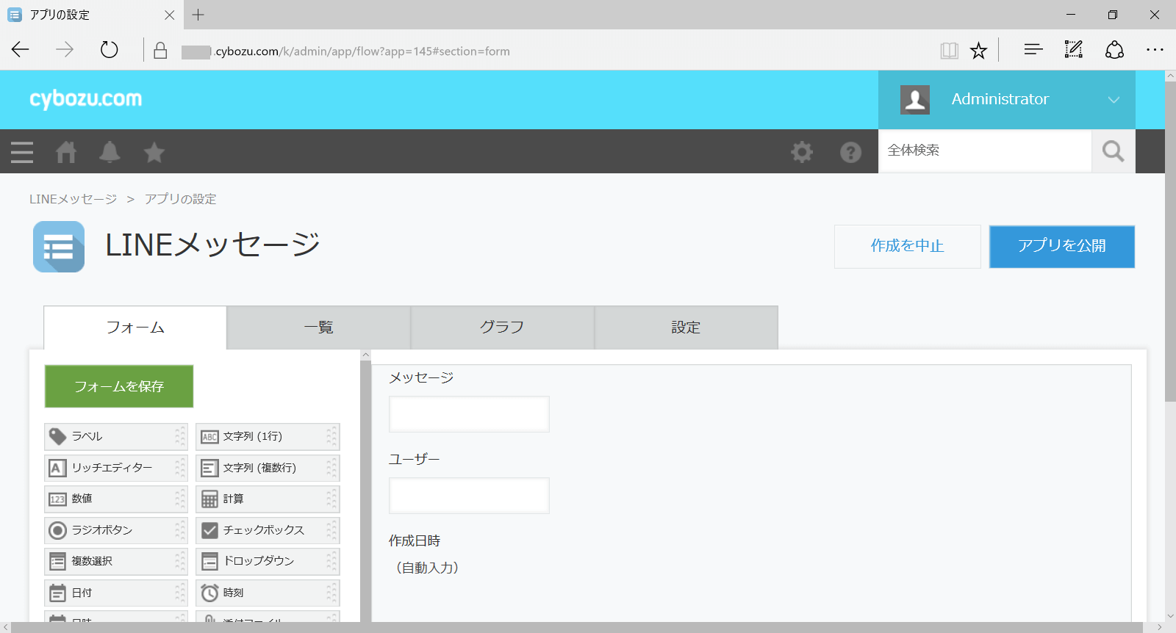The image size is (1176, 633).
Task: Go forward in the browser
Action: 65,50
